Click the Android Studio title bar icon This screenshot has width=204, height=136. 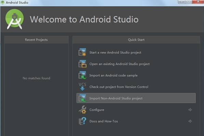[2, 2]
